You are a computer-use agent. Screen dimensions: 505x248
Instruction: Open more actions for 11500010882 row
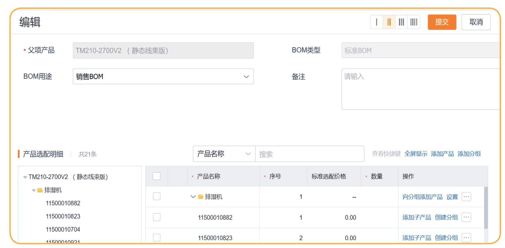pyautogui.click(x=466, y=217)
